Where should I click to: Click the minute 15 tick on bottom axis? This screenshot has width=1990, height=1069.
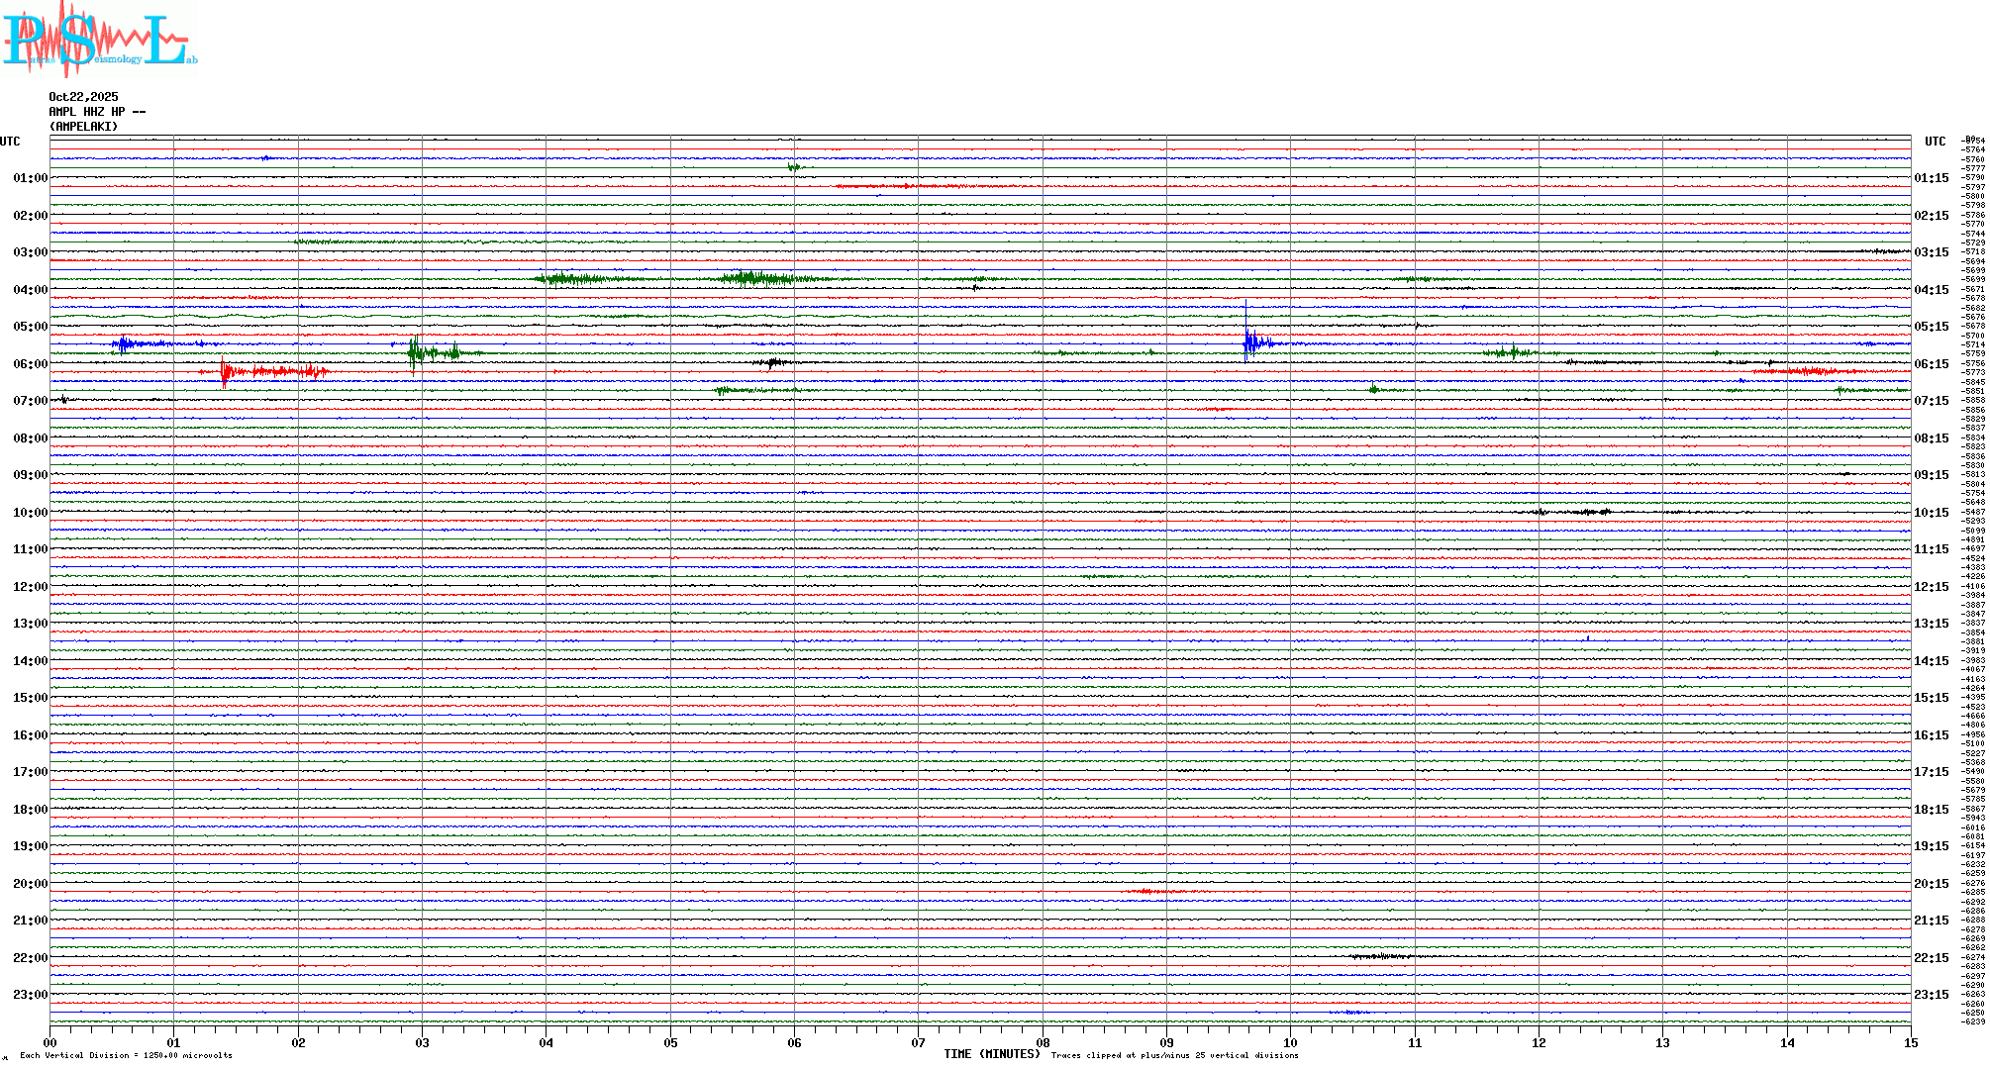pos(1910,1042)
